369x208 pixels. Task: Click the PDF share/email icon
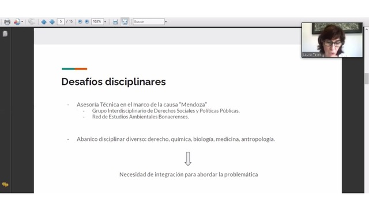[17, 22]
